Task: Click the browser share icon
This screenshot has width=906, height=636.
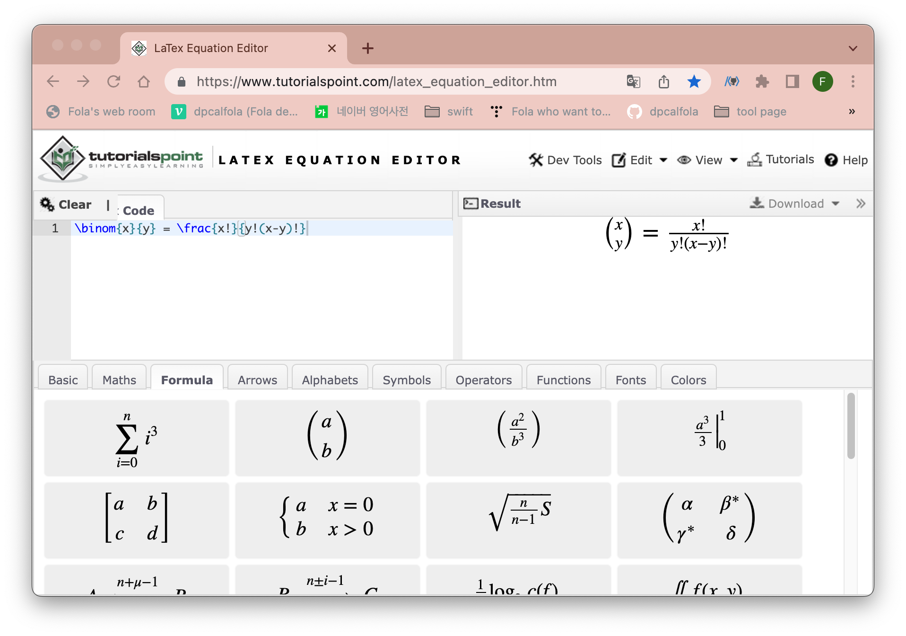Action: click(664, 81)
